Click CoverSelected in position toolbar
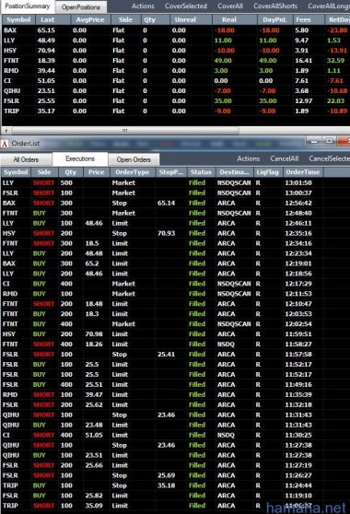 point(186,6)
